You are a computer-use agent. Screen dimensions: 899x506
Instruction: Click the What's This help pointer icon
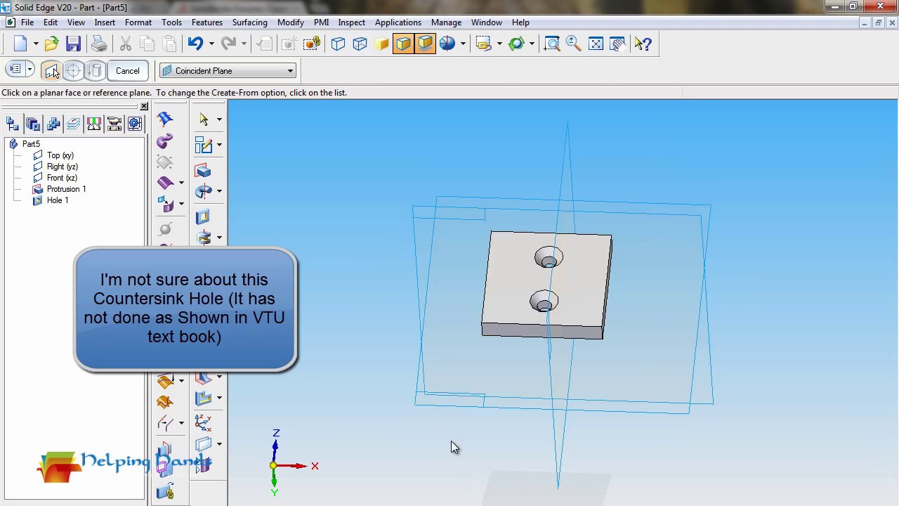(x=643, y=44)
